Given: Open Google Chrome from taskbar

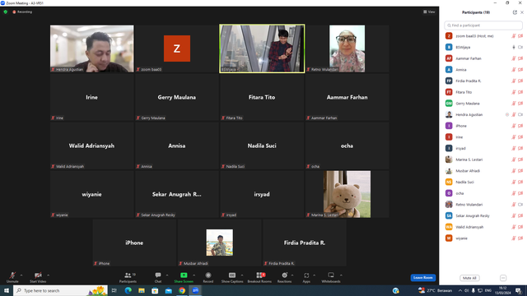Looking at the screenshot, I should click(182, 290).
